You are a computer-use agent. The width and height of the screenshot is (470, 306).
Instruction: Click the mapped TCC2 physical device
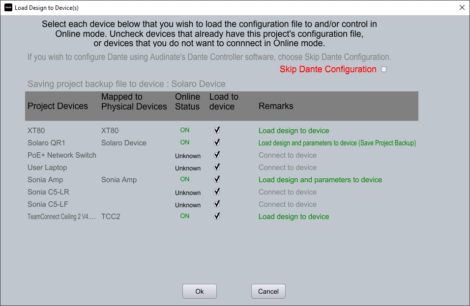(x=111, y=217)
